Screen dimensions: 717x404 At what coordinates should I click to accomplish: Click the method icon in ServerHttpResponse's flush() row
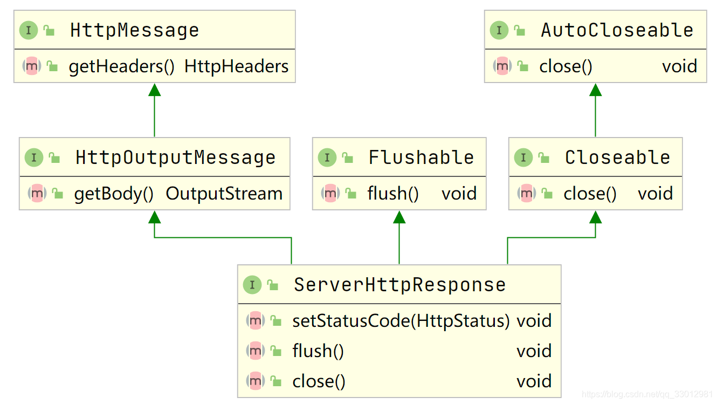(255, 351)
